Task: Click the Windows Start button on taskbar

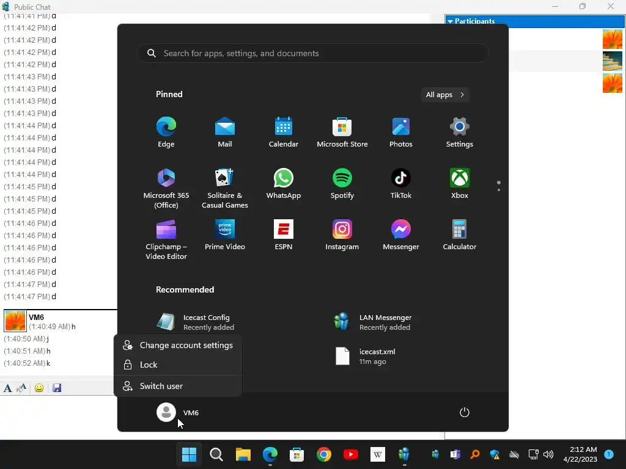Action: coord(190,454)
